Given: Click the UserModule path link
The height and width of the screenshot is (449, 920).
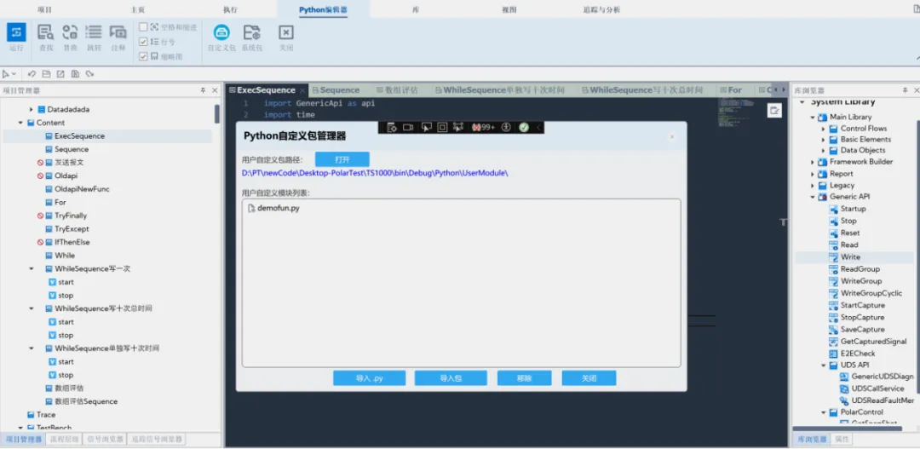Looking at the screenshot, I should coord(375,174).
